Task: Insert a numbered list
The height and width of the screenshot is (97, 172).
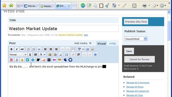Action: click(x=34, y=49)
